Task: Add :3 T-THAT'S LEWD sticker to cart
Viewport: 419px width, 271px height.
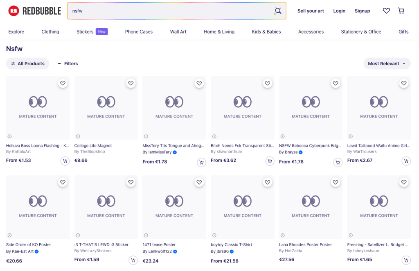Action: coord(133,260)
